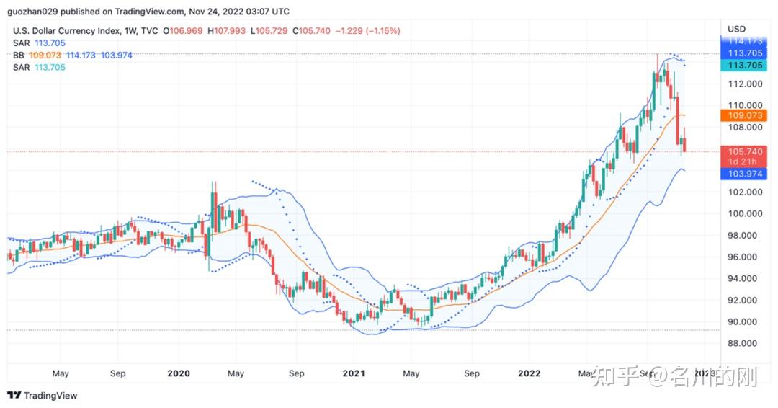Click the 100.000 level on price scale
Viewport: 778px width, 408px height.
click(x=746, y=214)
